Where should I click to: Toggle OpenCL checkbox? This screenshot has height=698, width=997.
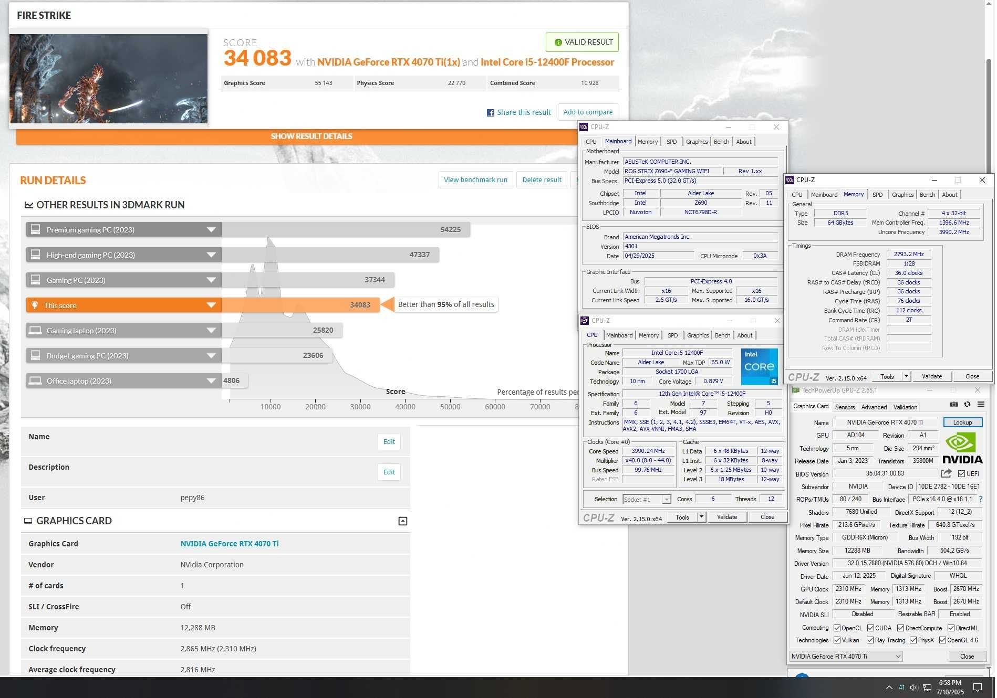tap(837, 628)
